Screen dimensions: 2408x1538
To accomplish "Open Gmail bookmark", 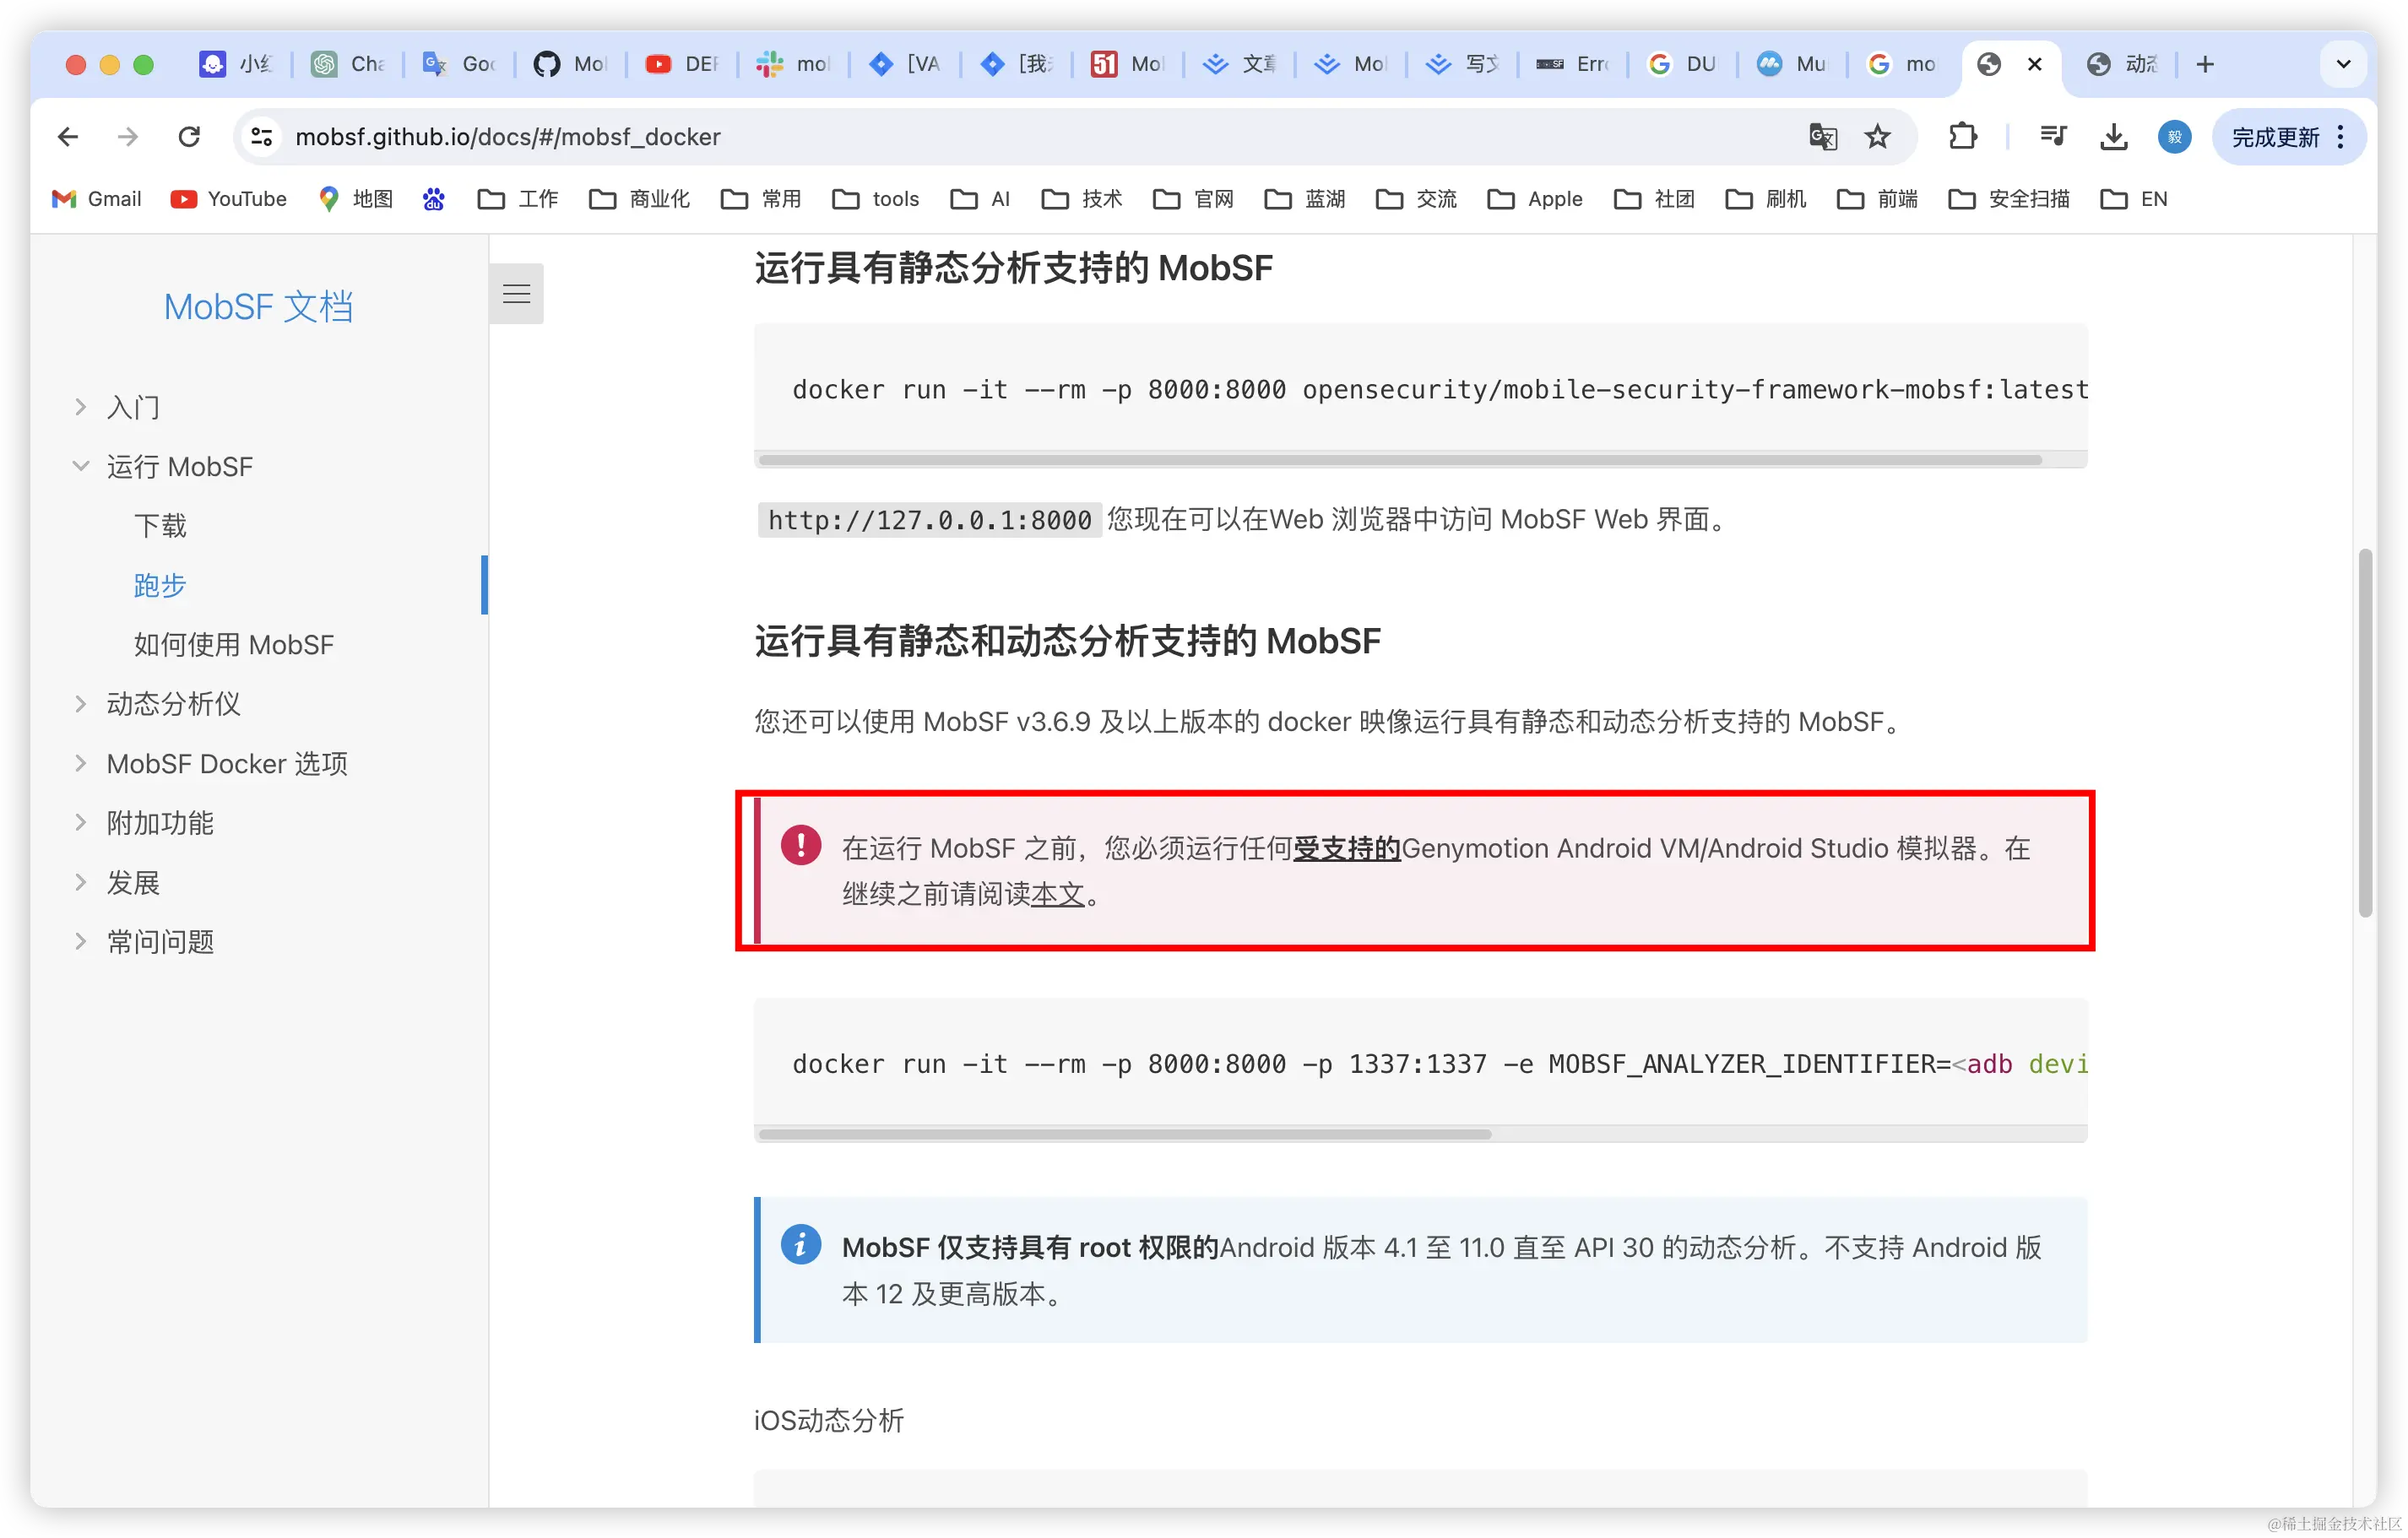I will point(96,199).
